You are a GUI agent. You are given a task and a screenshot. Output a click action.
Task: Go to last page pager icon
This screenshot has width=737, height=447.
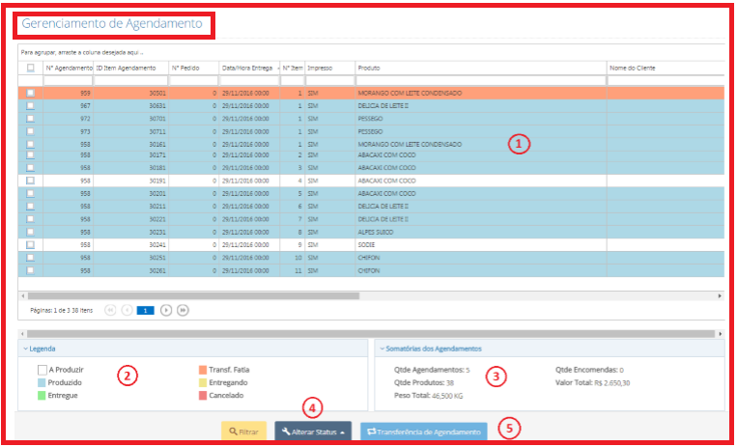point(183,310)
